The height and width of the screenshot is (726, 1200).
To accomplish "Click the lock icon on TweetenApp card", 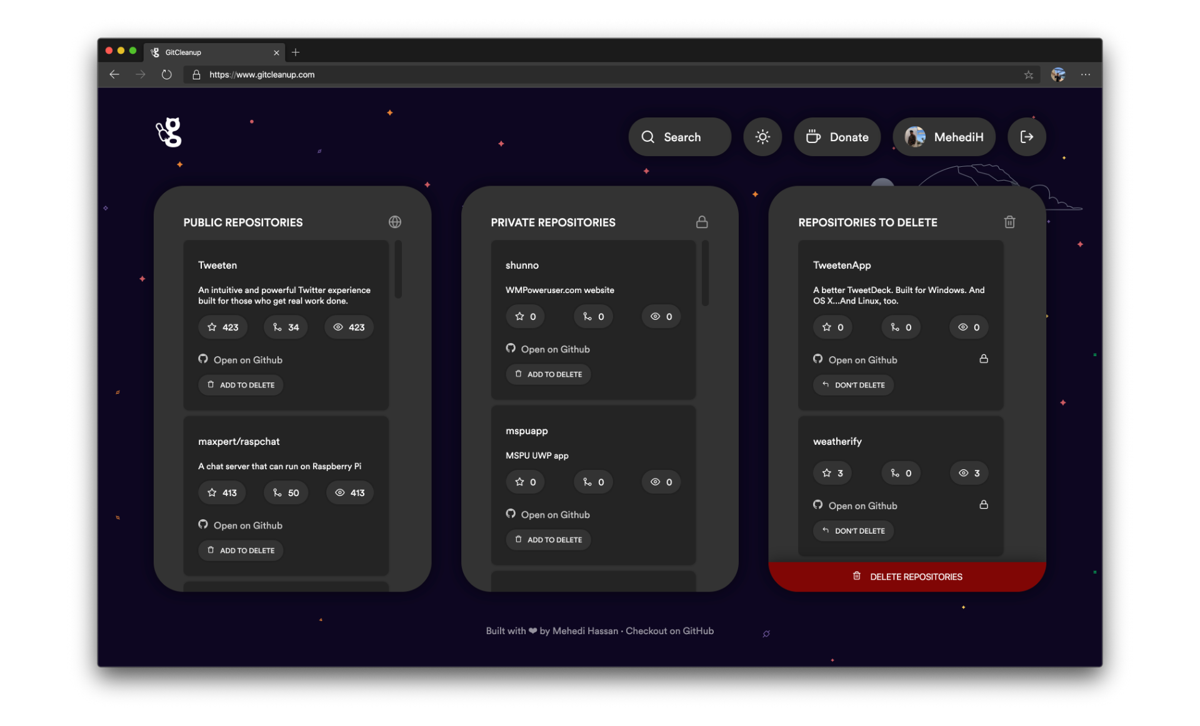I will 983,359.
